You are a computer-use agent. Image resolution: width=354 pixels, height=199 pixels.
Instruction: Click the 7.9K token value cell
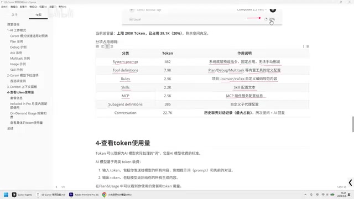click(x=168, y=70)
